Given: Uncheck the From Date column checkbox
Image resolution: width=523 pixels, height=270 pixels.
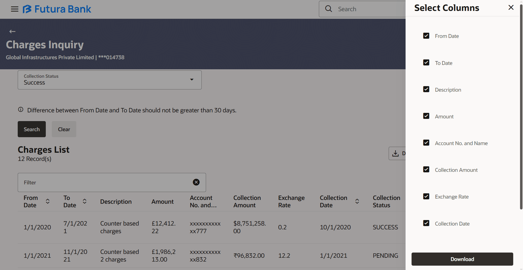Looking at the screenshot, I should [x=426, y=36].
